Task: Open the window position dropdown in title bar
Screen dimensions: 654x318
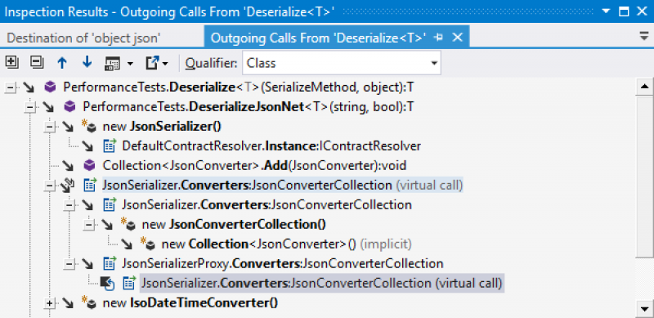Action: point(606,11)
